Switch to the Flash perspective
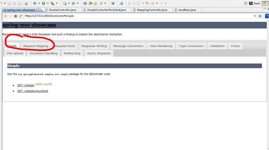269x150 pixels. click(x=255, y=3)
